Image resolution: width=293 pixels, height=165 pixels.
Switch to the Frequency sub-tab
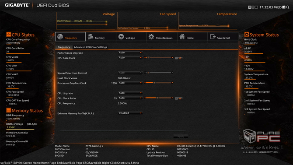coord(64,47)
